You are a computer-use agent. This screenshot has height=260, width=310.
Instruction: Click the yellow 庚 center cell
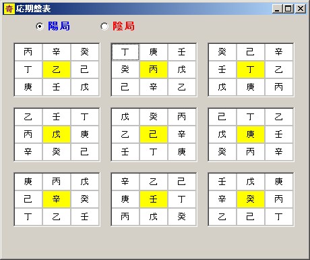250,134
